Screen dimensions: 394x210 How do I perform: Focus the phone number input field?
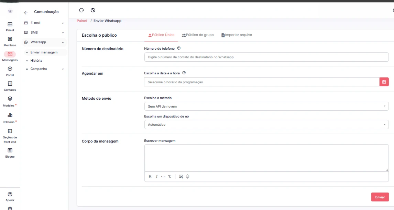click(266, 57)
